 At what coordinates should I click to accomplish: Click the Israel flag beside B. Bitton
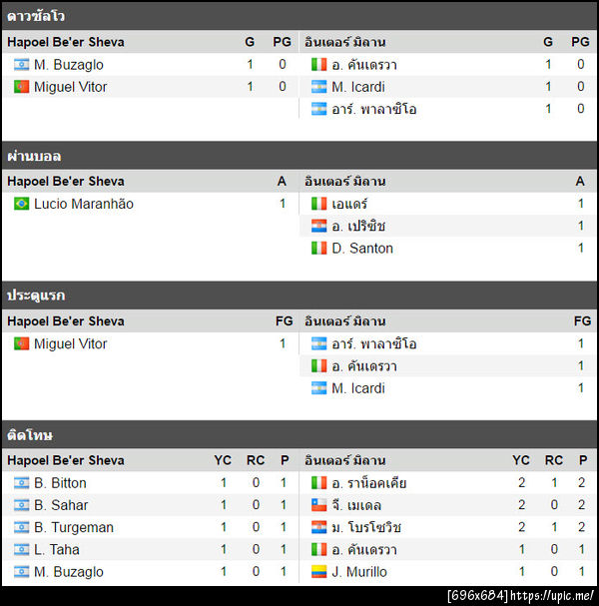point(22,483)
